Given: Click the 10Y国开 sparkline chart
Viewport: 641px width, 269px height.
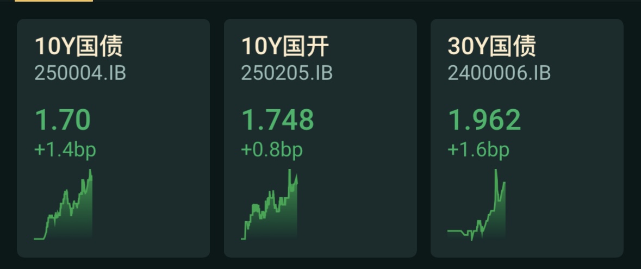Looking at the screenshot, I should [270, 204].
